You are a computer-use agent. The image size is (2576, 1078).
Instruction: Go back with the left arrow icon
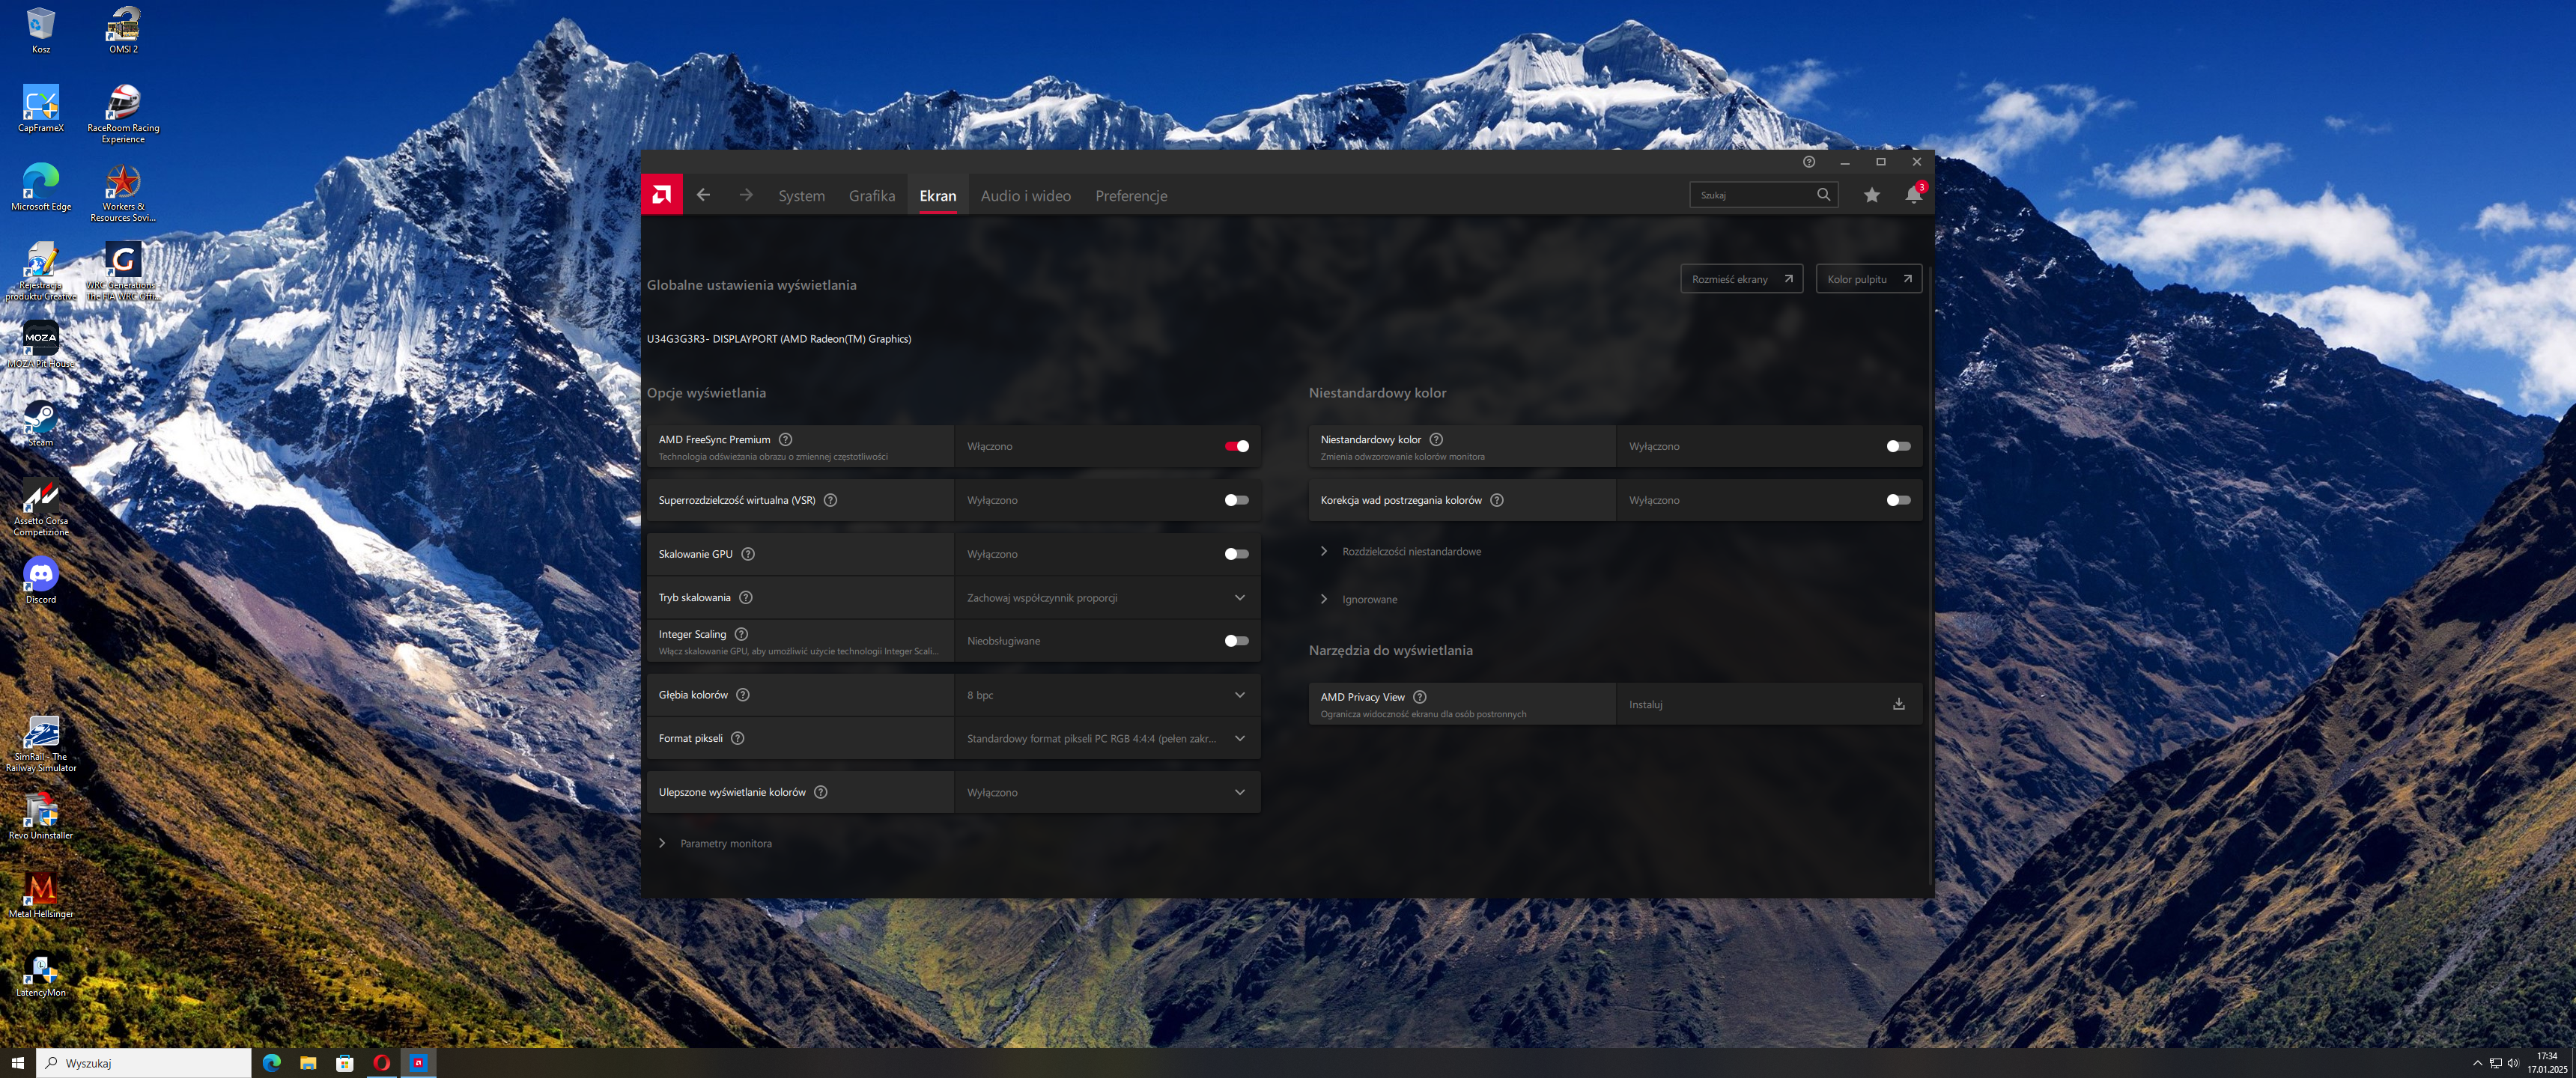(703, 195)
